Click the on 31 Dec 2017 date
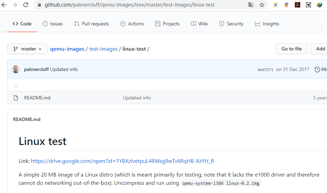Viewport: 327px width, 193px height. click(293, 70)
